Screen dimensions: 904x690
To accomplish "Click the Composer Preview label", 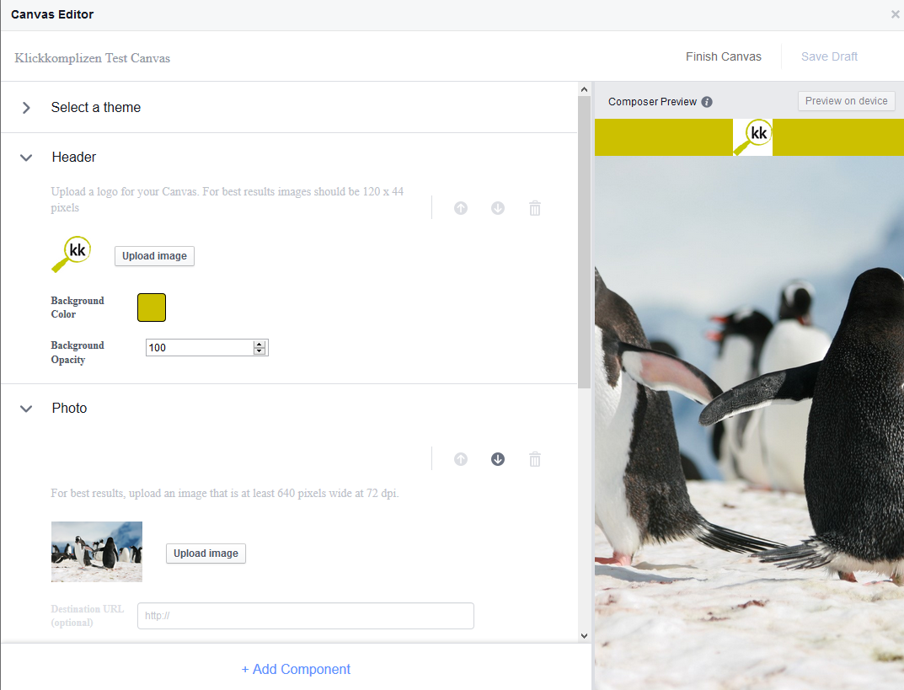I will click(653, 101).
